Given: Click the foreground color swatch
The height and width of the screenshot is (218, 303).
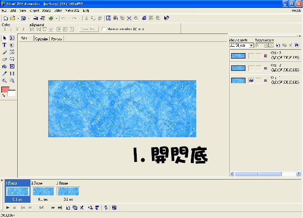Looking at the screenshot, I should (5, 90).
